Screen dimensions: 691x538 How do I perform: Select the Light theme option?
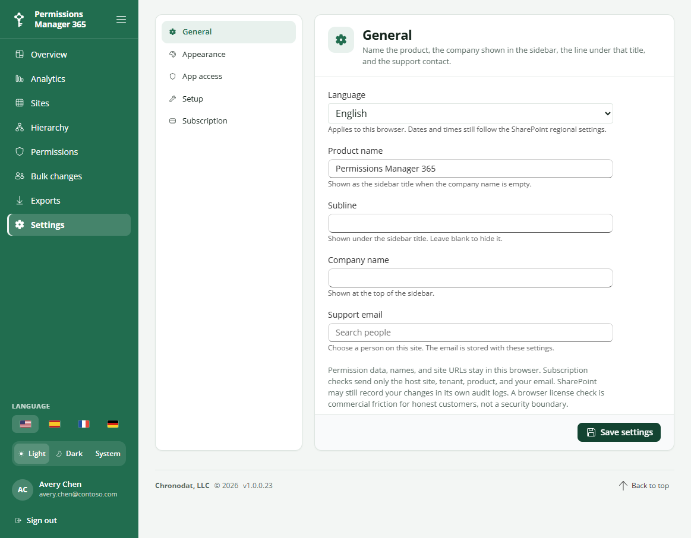[x=32, y=454]
